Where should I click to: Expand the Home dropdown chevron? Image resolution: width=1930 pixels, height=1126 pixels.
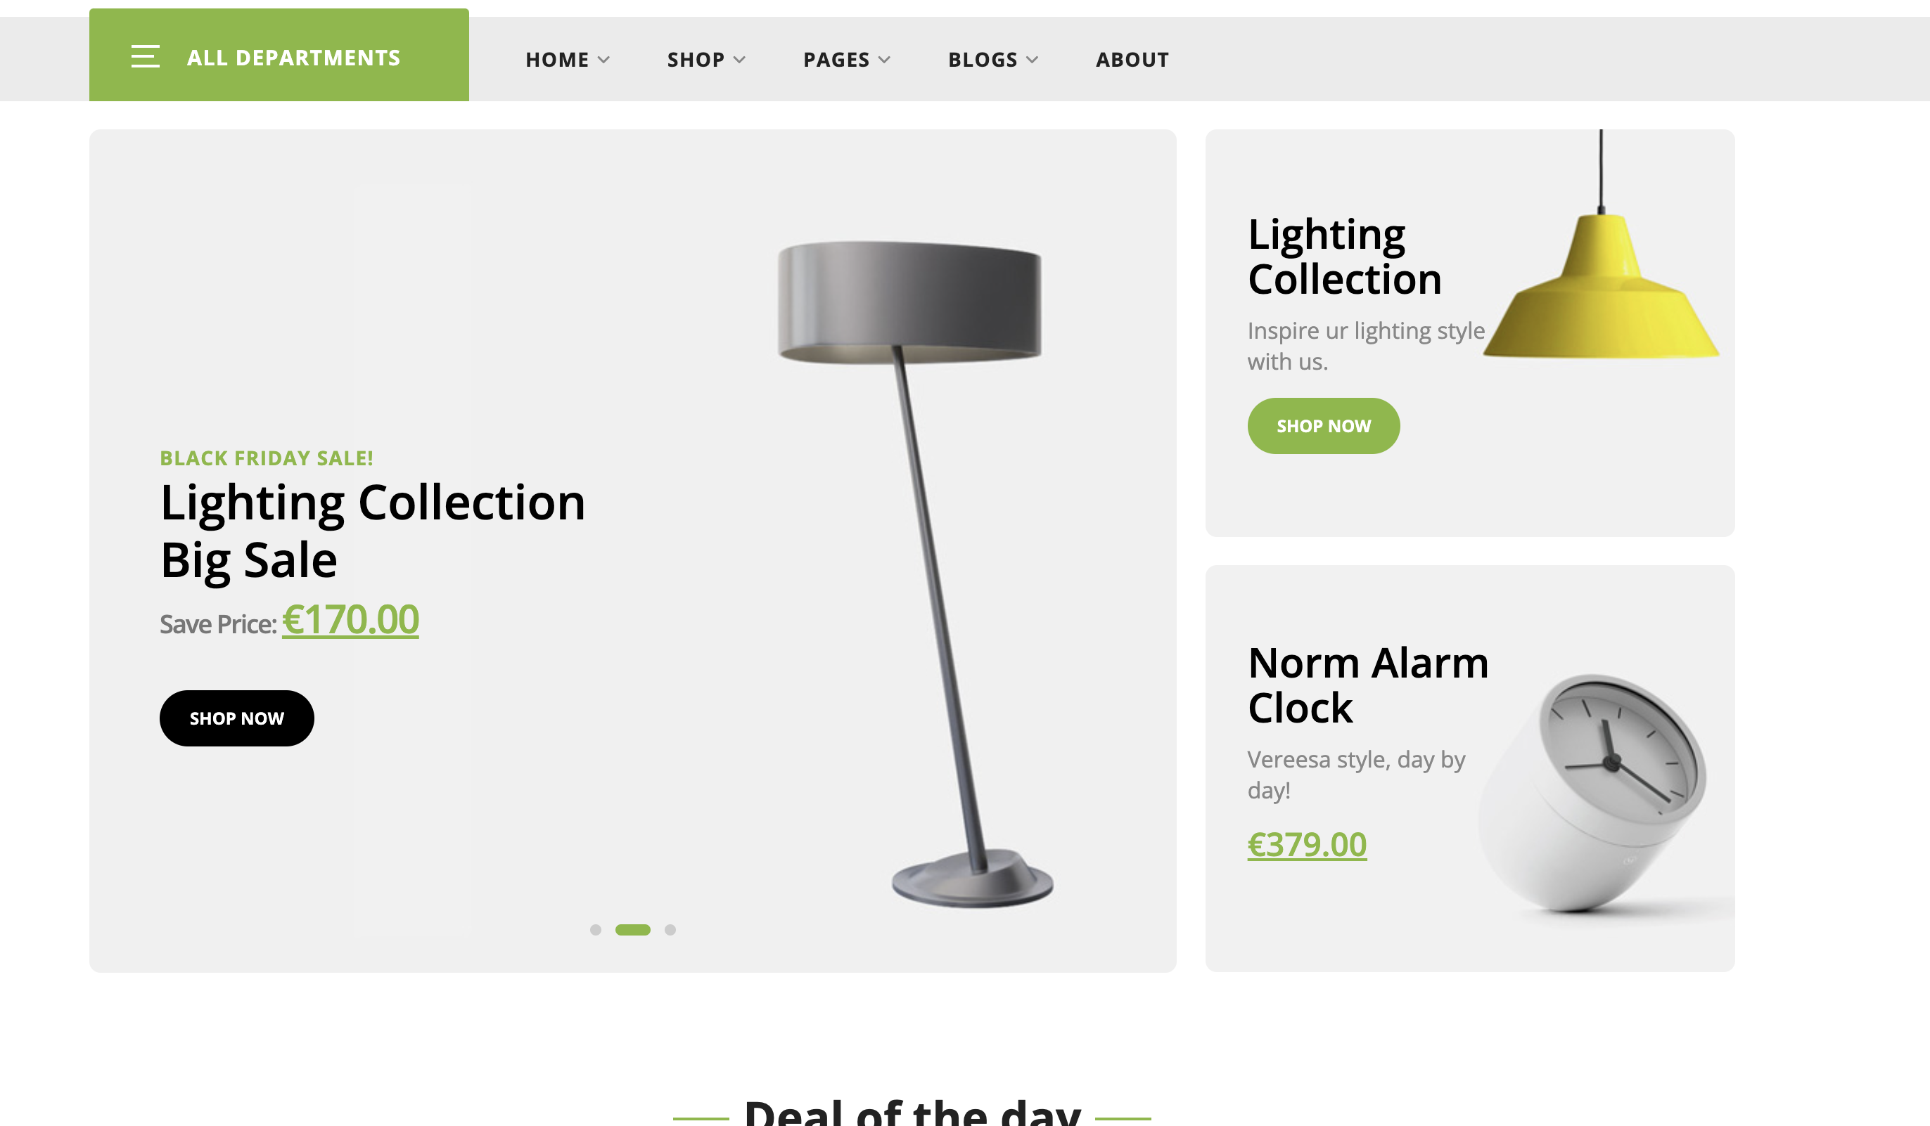(603, 60)
